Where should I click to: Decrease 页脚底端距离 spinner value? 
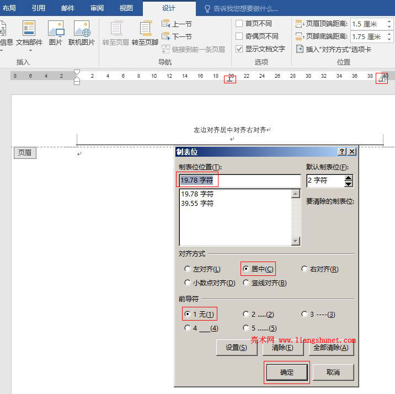tap(389, 39)
